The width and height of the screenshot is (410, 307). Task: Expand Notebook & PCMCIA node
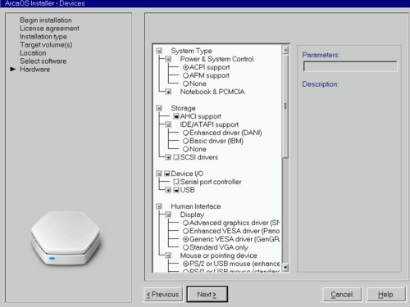(168, 92)
